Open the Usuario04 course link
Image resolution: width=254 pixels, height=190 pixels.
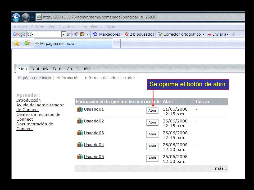[94, 145]
